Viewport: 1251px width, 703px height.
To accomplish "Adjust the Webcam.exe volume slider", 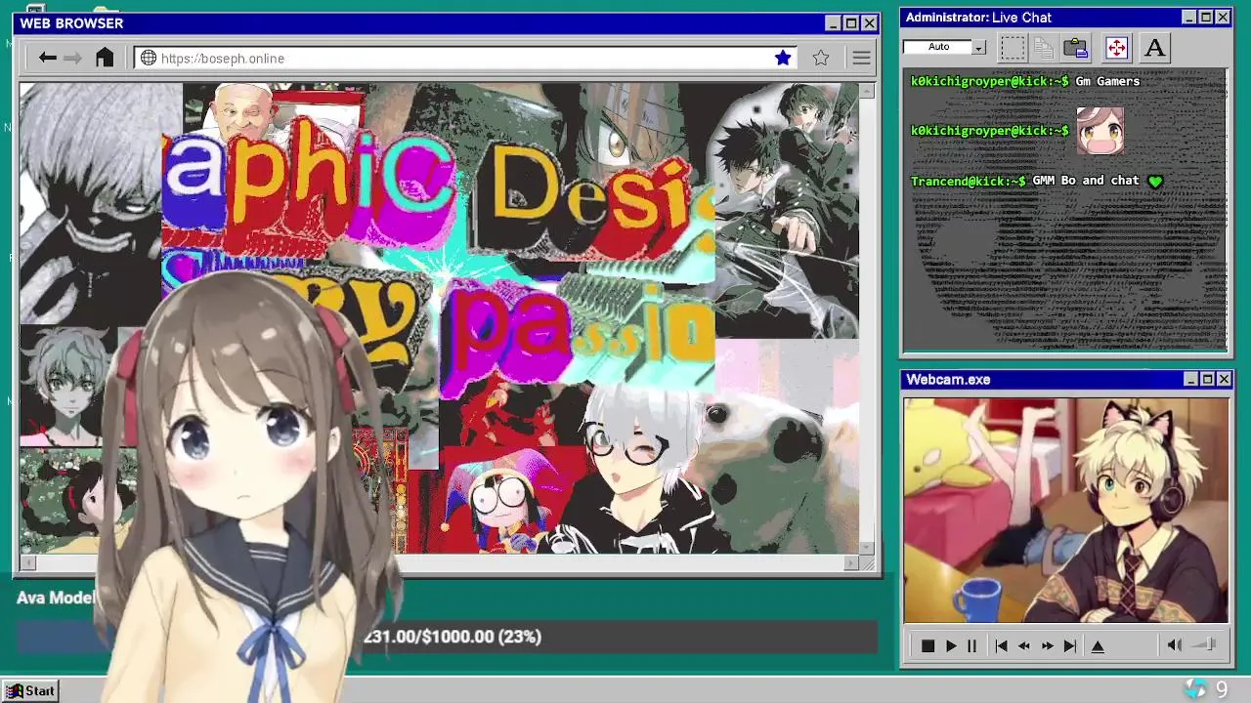I will click(x=1206, y=644).
